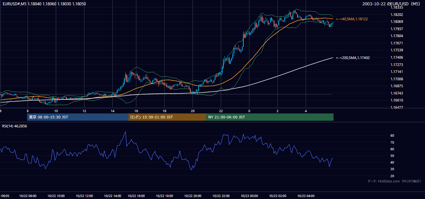Click price level 1.17008 on the axis
Screen dimensions: 425x199
pyautogui.click(x=396, y=79)
